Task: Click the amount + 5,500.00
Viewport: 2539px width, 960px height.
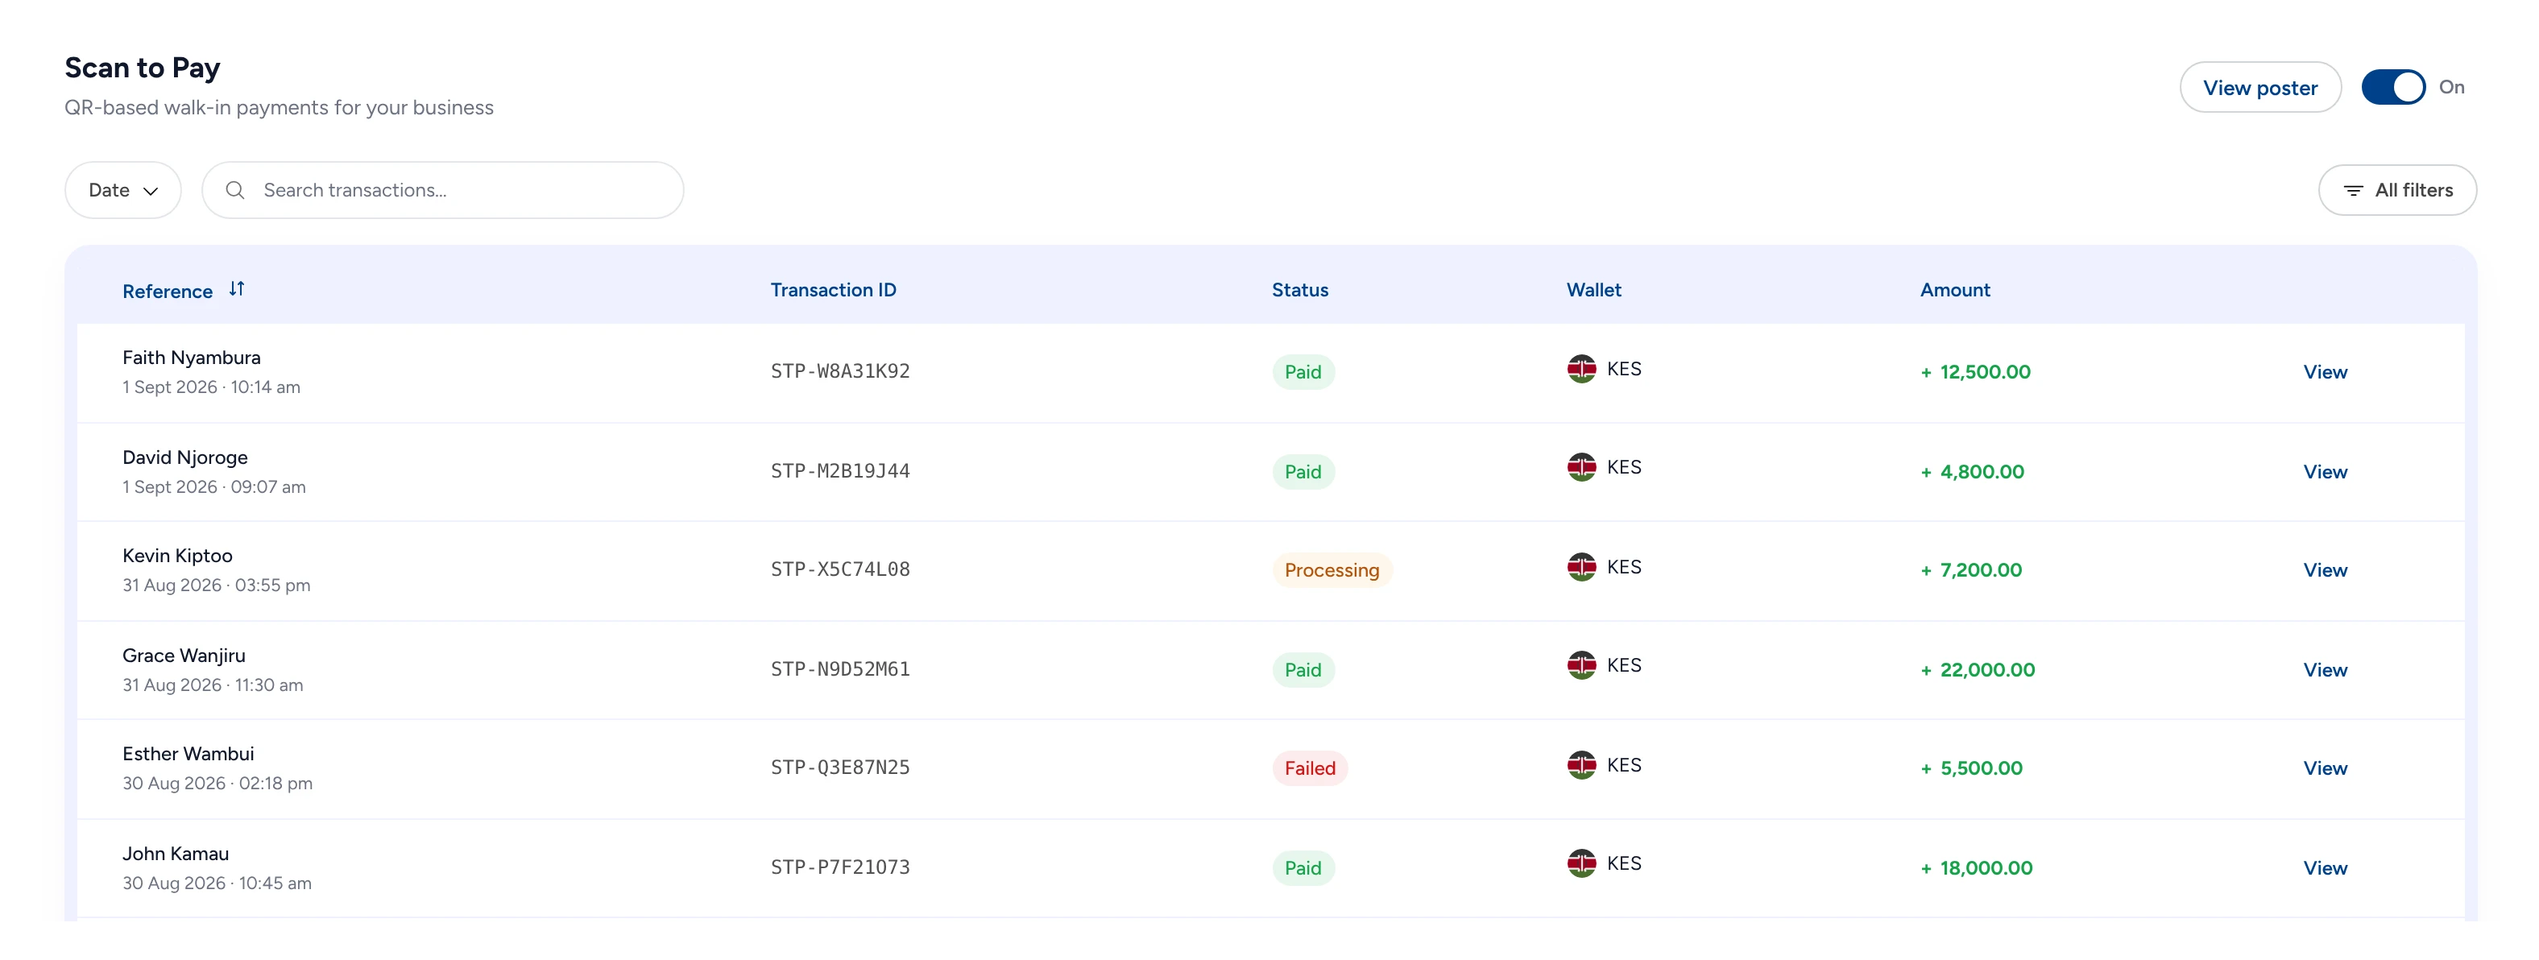Action: [1971, 769]
